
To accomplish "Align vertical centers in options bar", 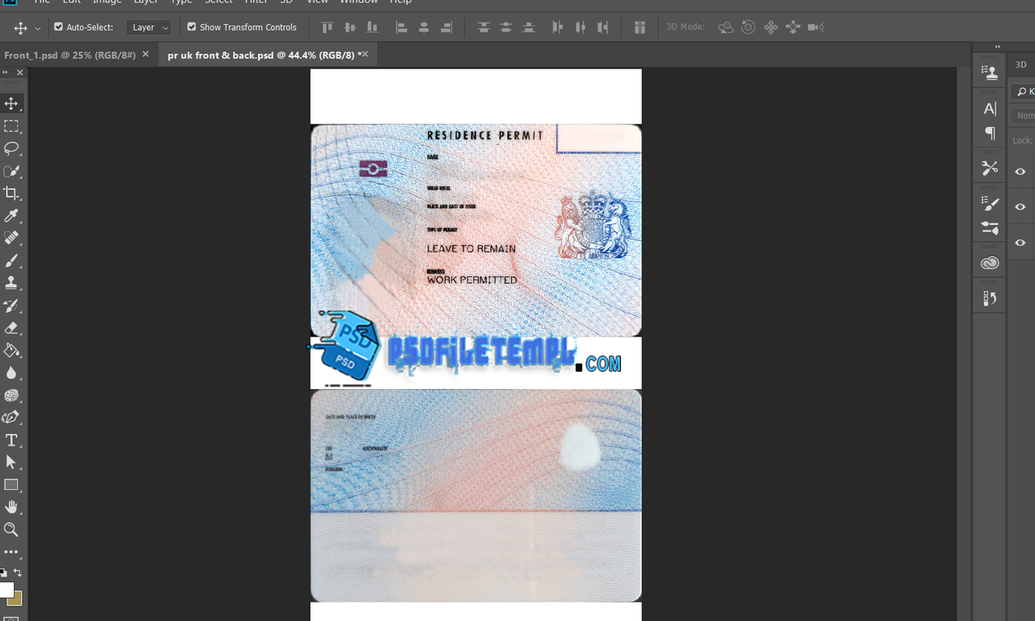I will pyautogui.click(x=350, y=27).
